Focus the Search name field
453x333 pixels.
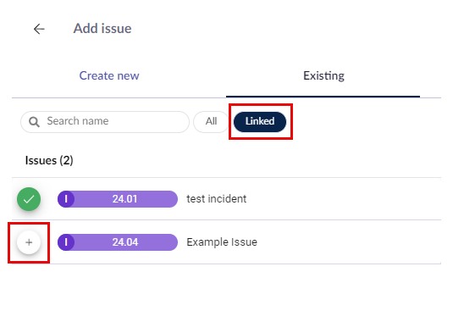(105, 122)
